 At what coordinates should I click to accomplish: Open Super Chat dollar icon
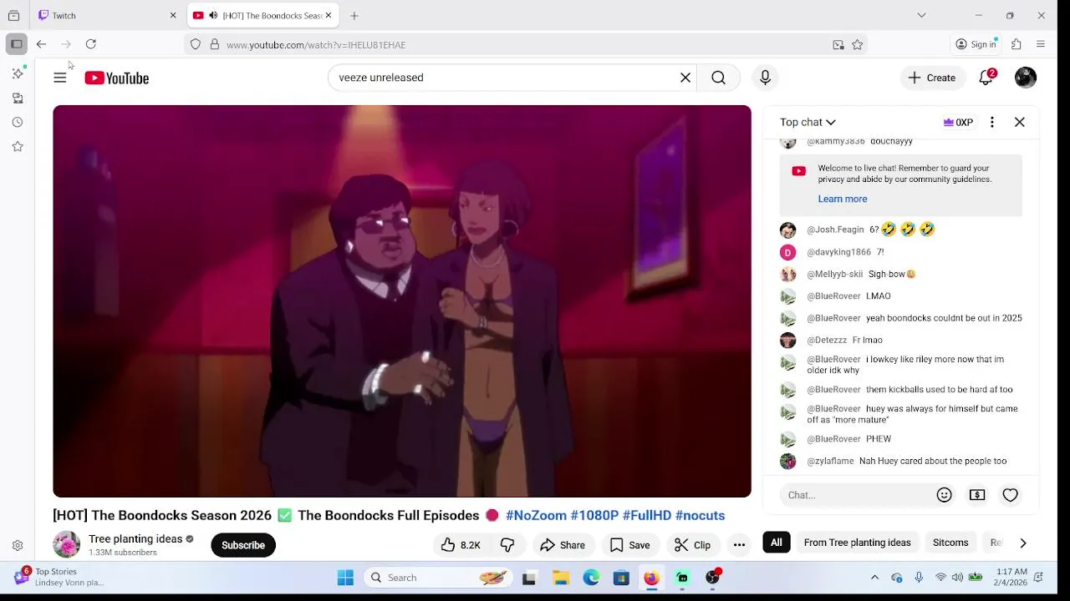coord(977,495)
